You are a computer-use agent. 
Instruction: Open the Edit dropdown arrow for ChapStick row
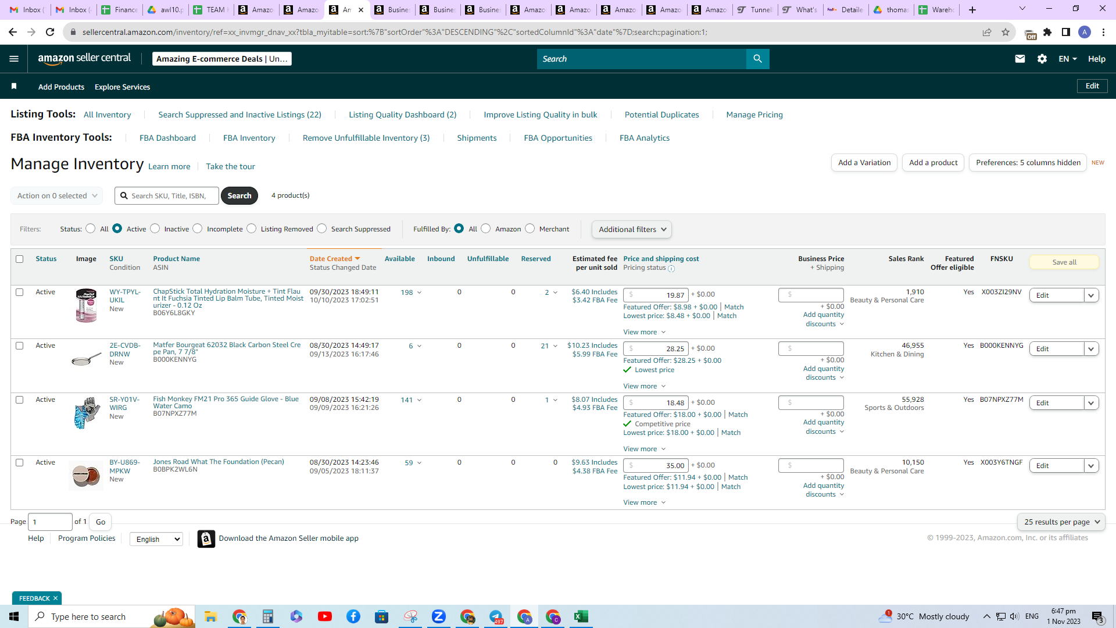pyautogui.click(x=1092, y=295)
